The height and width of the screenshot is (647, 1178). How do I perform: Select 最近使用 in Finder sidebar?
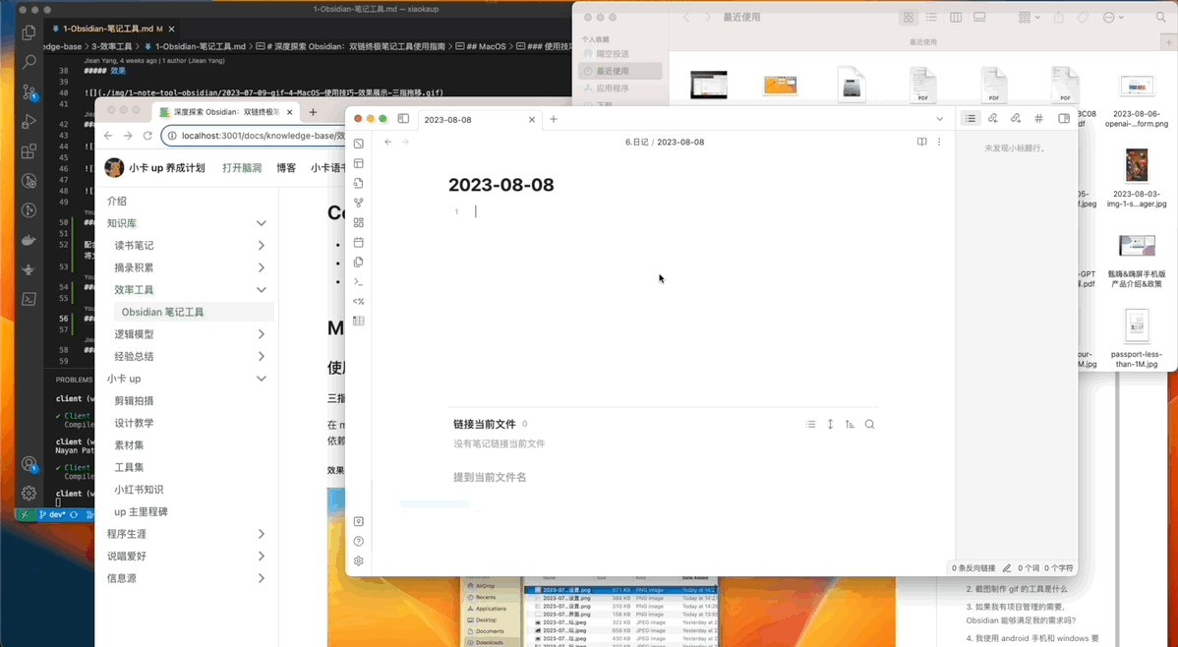(620, 72)
